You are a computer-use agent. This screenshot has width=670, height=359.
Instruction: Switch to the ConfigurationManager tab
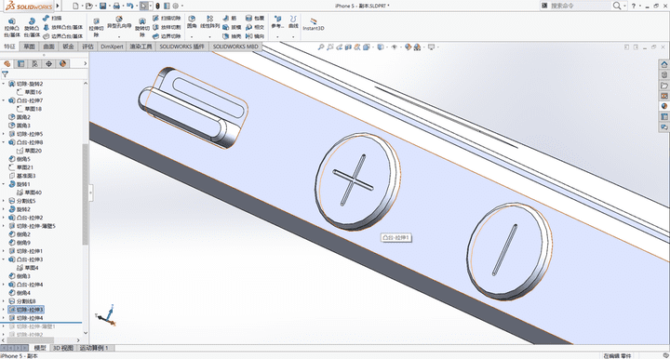tap(34, 63)
